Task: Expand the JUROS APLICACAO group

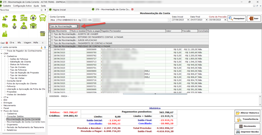Action: [52, 40]
